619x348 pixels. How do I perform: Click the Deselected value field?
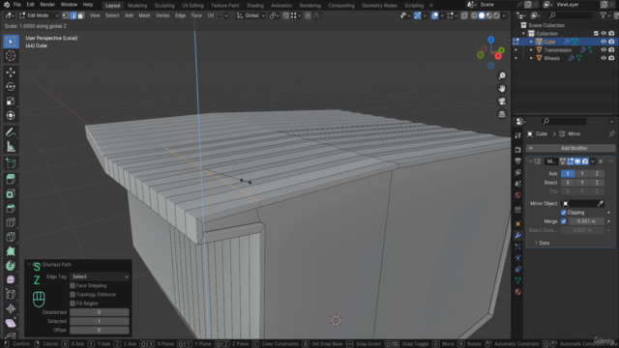tap(99, 312)
